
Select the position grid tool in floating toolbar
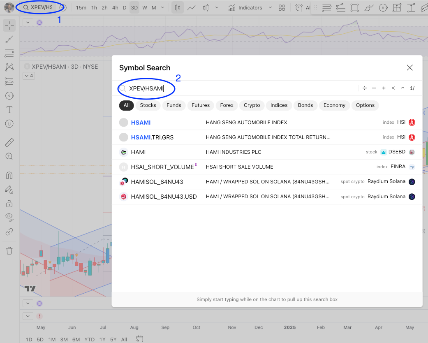pyautogui.click(x=397, y=8)
